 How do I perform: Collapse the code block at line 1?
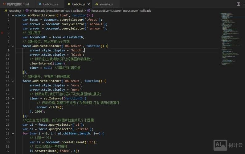coord(13,15)
